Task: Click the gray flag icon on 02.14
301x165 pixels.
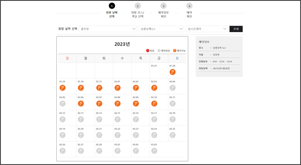Action: click(x=99, y=119)
